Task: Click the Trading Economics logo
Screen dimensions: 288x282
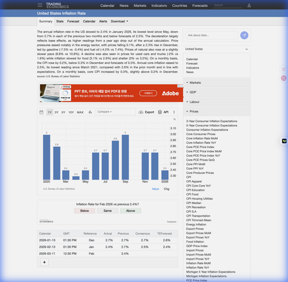Action: click(57, 5)
